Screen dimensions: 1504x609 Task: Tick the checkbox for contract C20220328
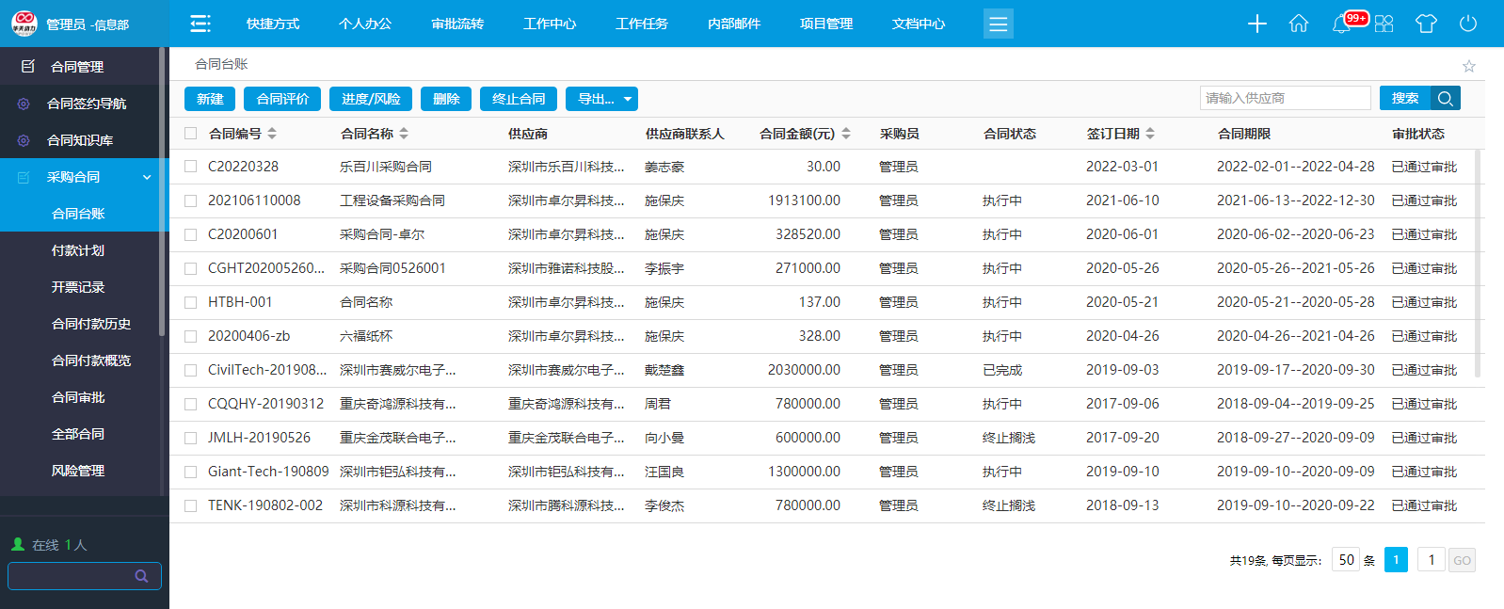click(x=191, y=167)
